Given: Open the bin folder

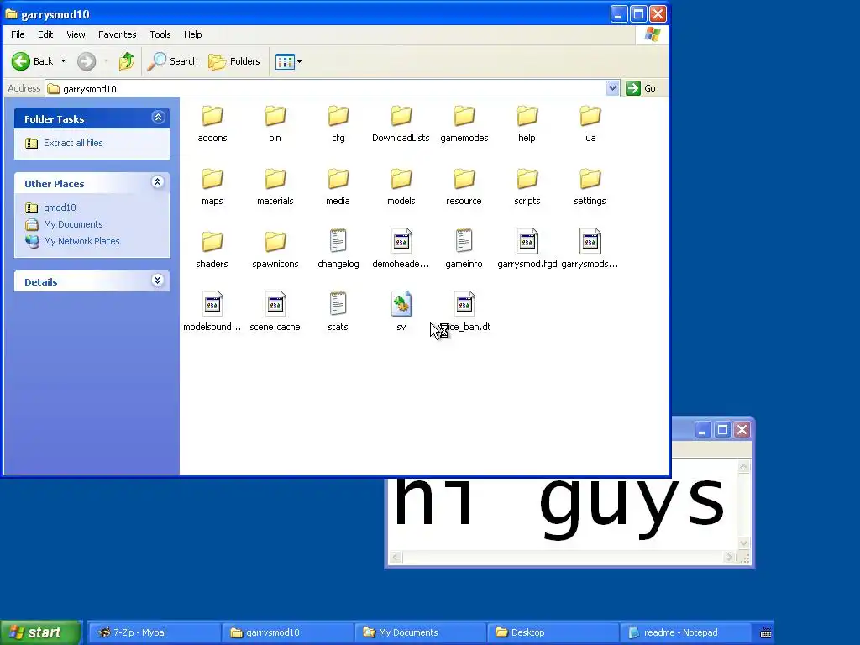Looking at the screenshot, I should (x=275, y=124).
